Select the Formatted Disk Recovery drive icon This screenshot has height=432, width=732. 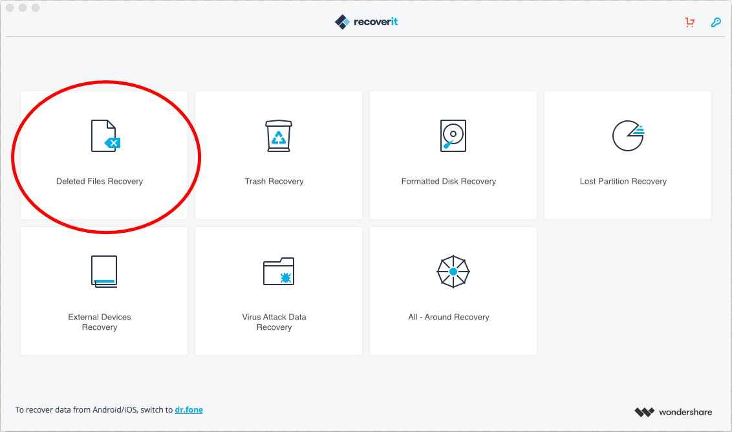453,136
